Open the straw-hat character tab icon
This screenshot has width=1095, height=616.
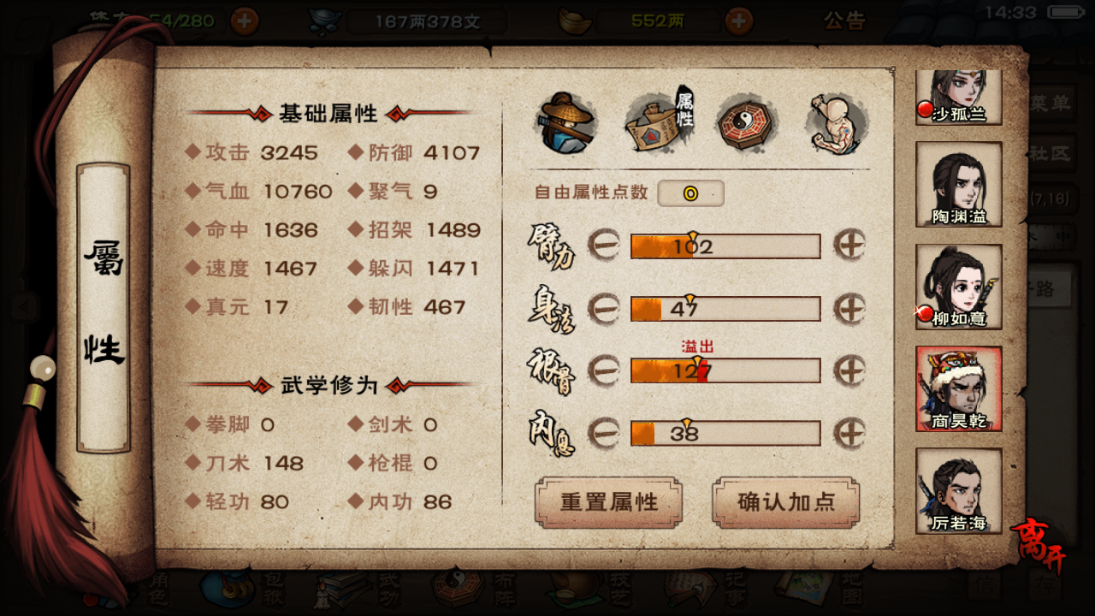566,123
